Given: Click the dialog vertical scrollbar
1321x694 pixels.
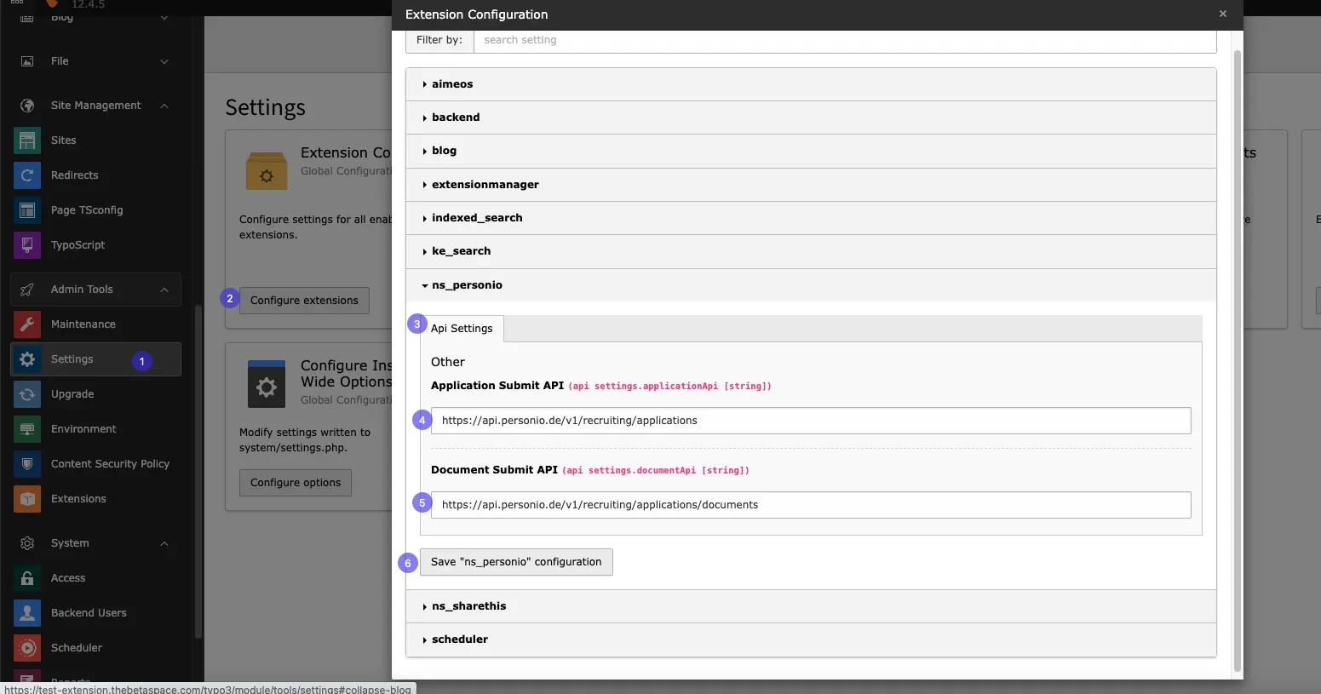Looking at the screenshot, I should pyautogui.click(x=1238, y=362).
